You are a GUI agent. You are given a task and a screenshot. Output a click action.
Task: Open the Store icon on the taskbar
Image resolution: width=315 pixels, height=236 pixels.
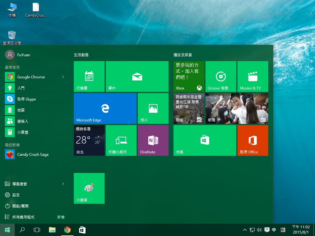(82, 230)
